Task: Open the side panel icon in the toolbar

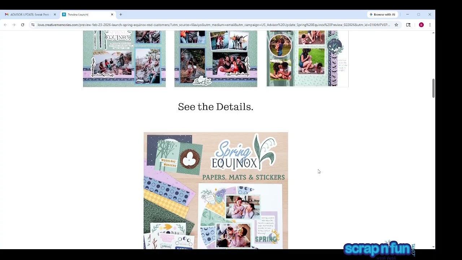Action: 408,25
